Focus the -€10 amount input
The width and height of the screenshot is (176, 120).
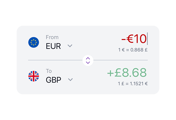point(134,39)
